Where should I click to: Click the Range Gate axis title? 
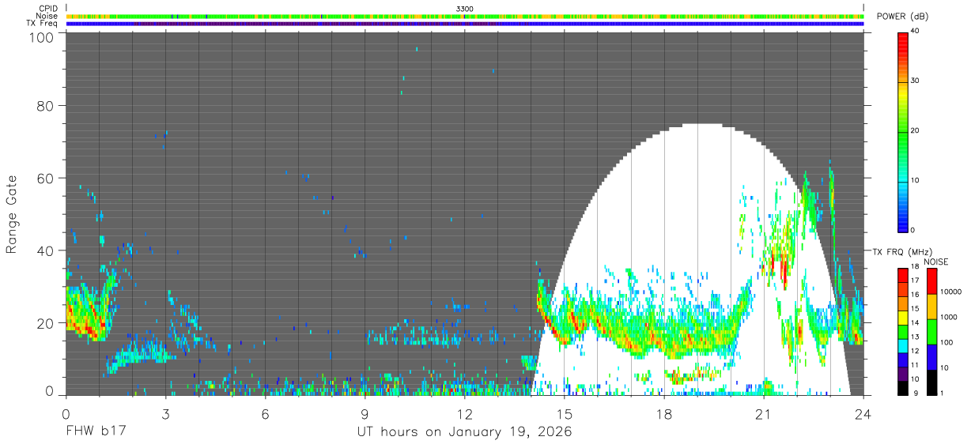pyautogui.click(x=12, y=214)
